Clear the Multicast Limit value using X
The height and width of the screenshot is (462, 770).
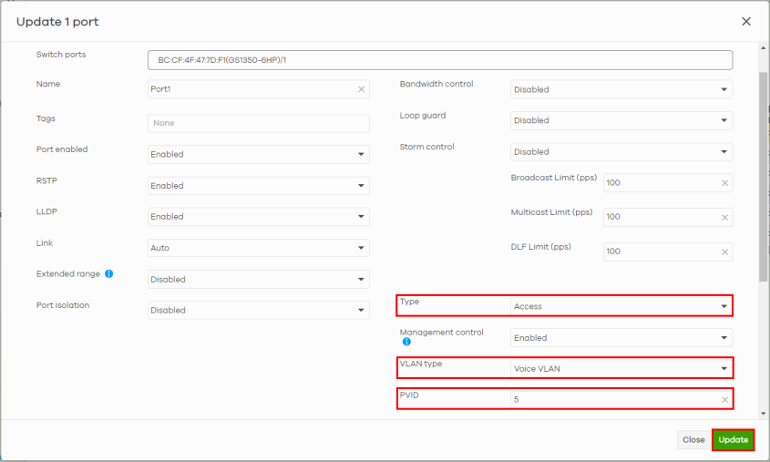(x=724, y=217)
